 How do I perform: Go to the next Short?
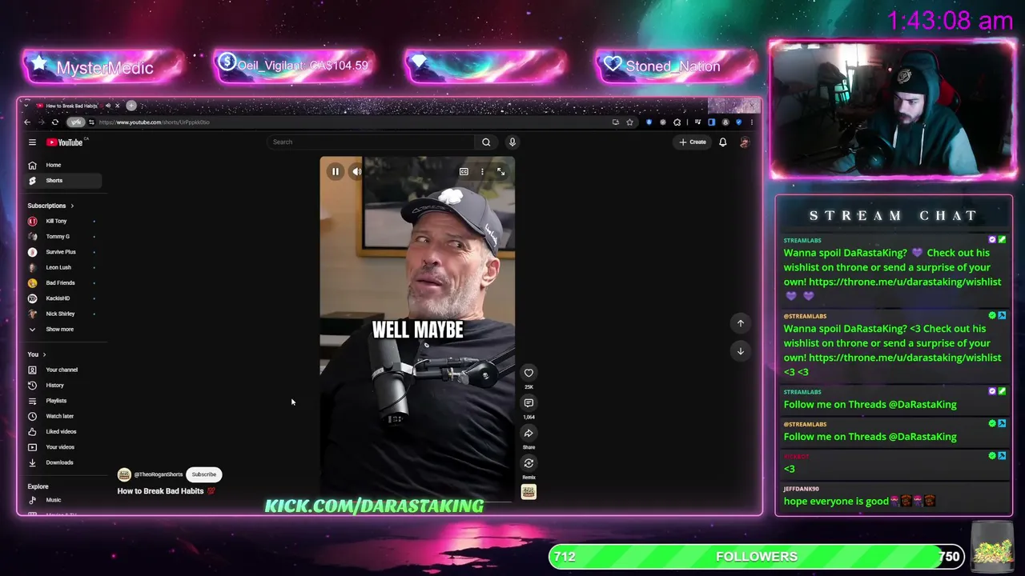point(741,351)
